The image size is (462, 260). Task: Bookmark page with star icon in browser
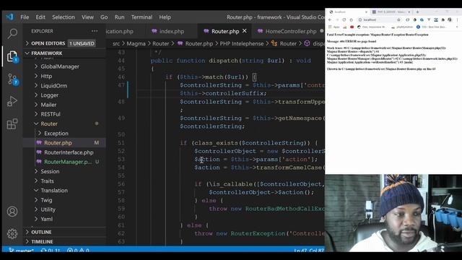(398, 19)
